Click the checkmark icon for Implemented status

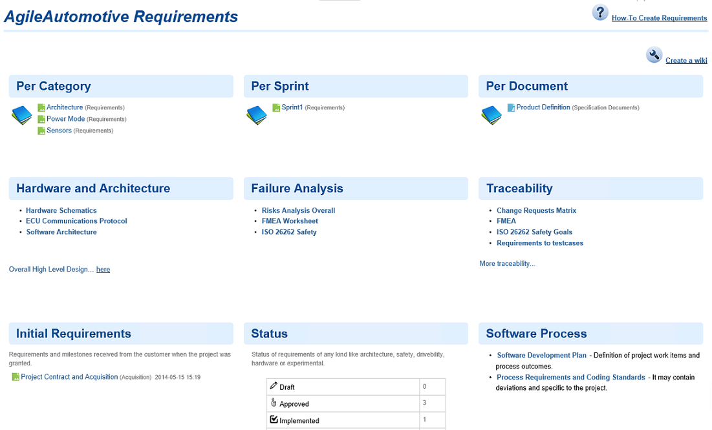pyautogui.click(x=274, y=419)
